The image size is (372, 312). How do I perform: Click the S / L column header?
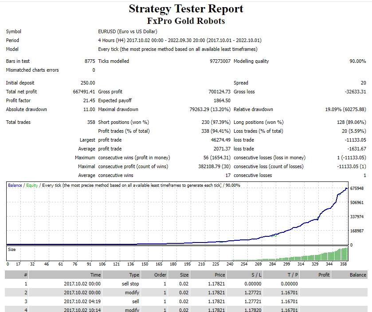[x=245, y=275]
